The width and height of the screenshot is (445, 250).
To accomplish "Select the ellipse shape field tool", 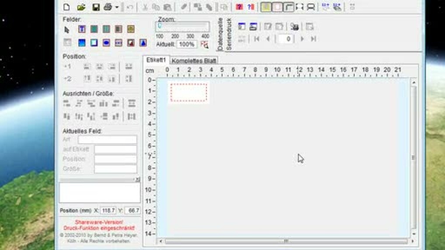I will click(x=106, y=43).
